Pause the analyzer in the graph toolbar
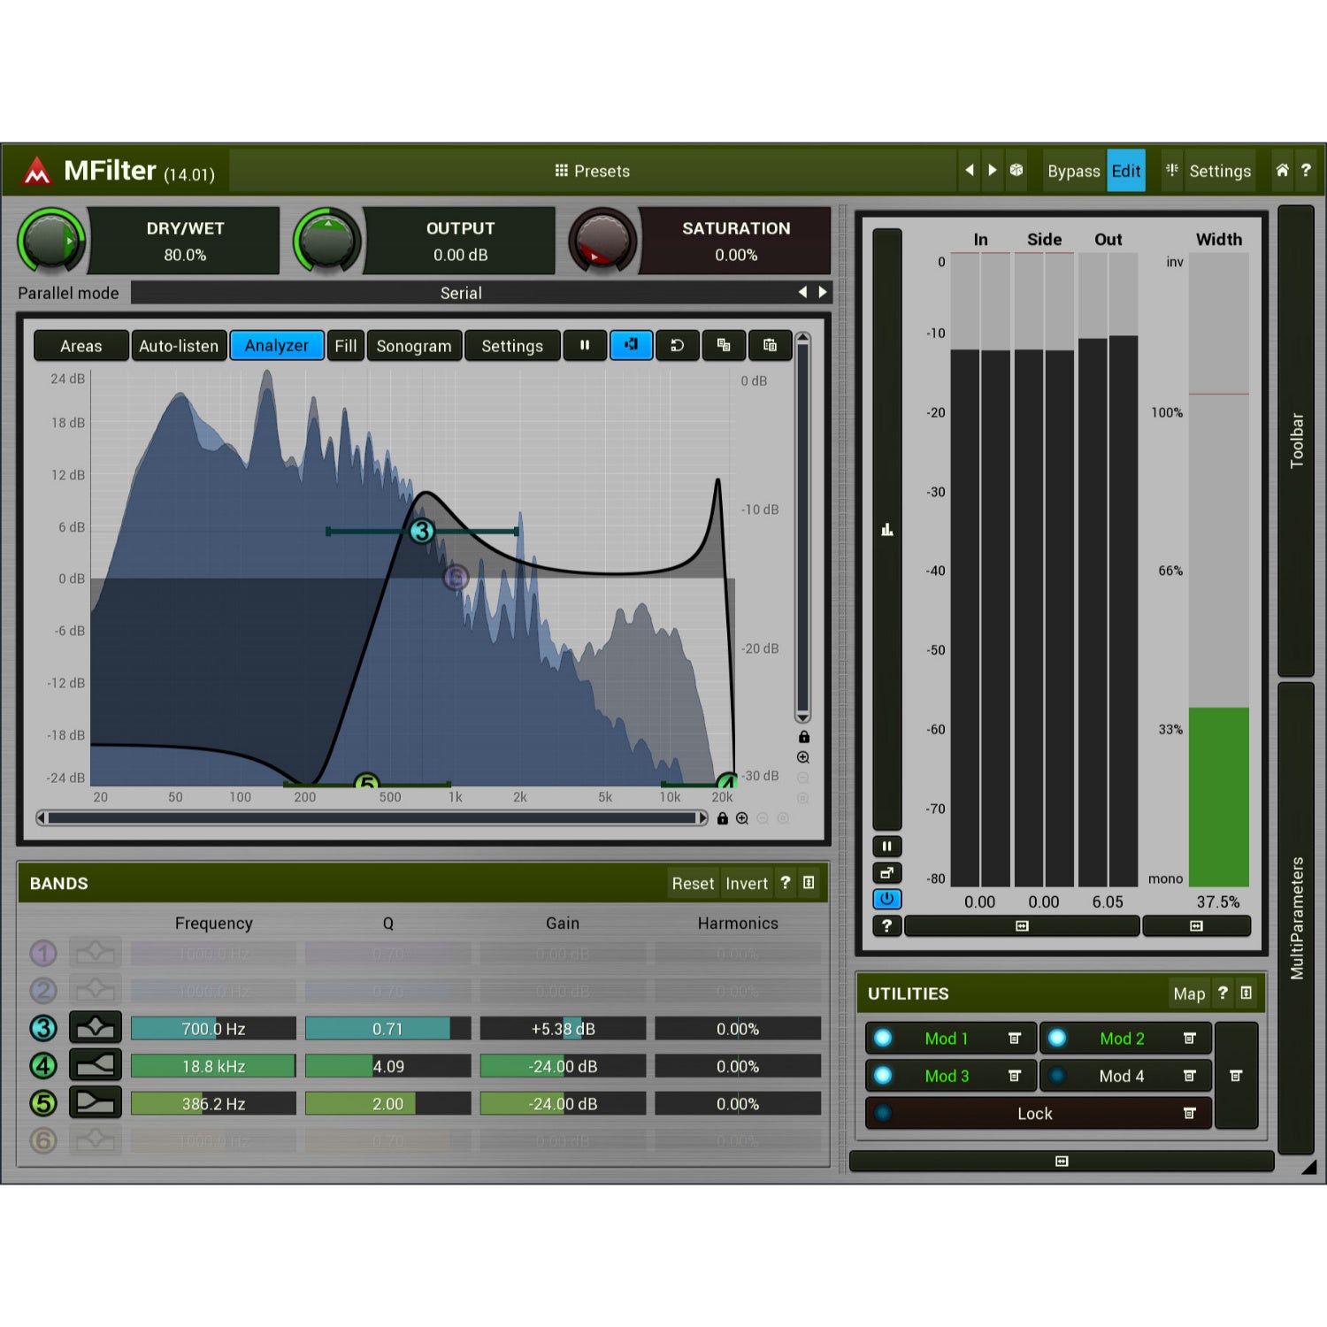The width and height of the screenshot is (1327, 1327). pos(585,346)
